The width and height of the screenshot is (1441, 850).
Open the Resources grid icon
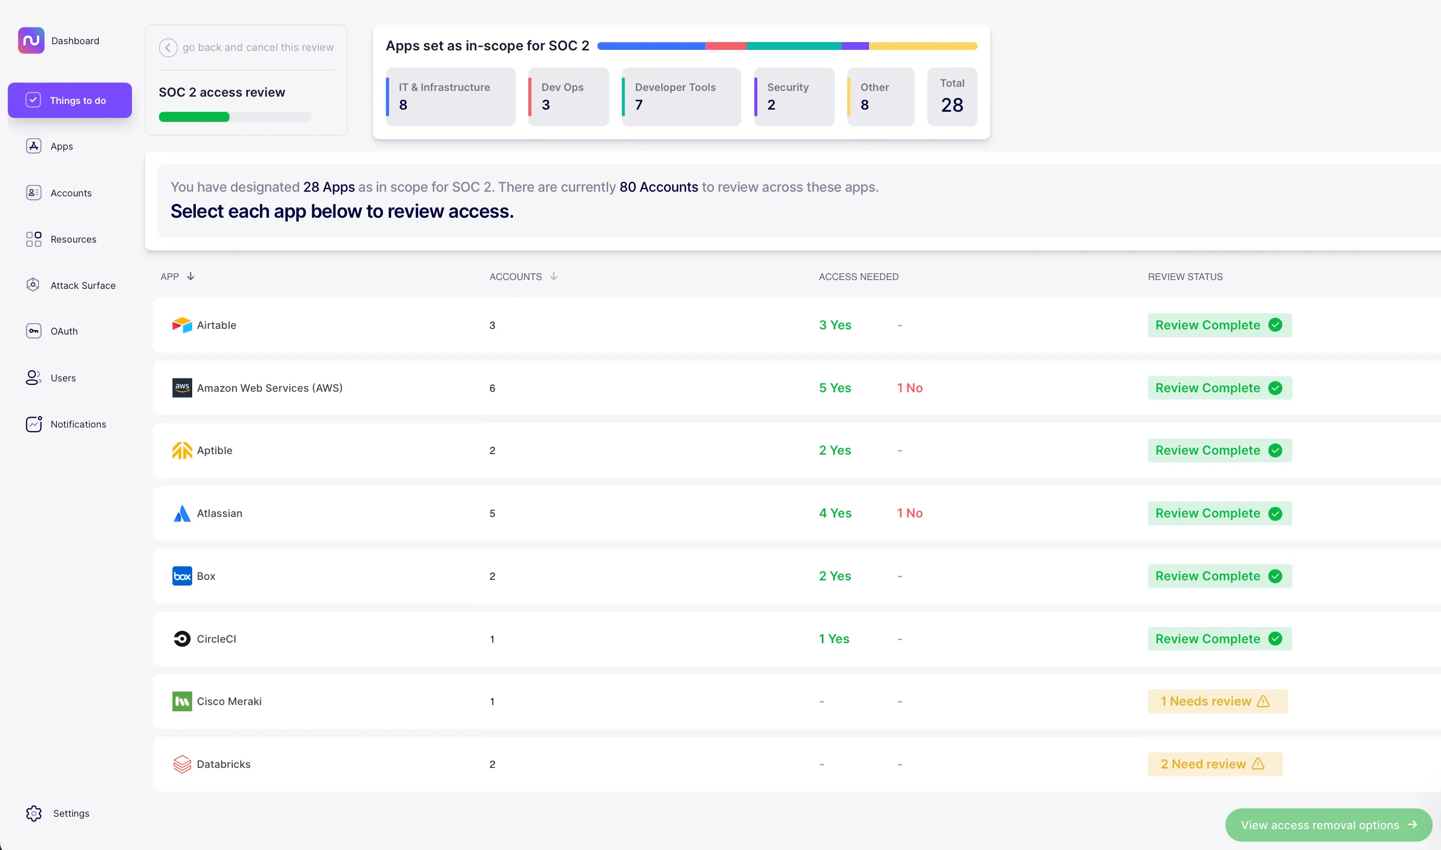click(33, 239)
